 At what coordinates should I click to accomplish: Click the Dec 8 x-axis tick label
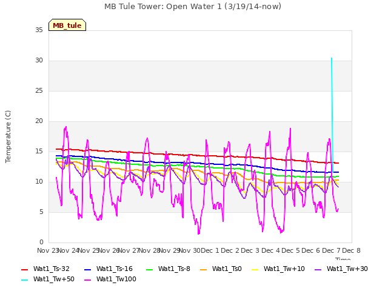click(351, 250)
